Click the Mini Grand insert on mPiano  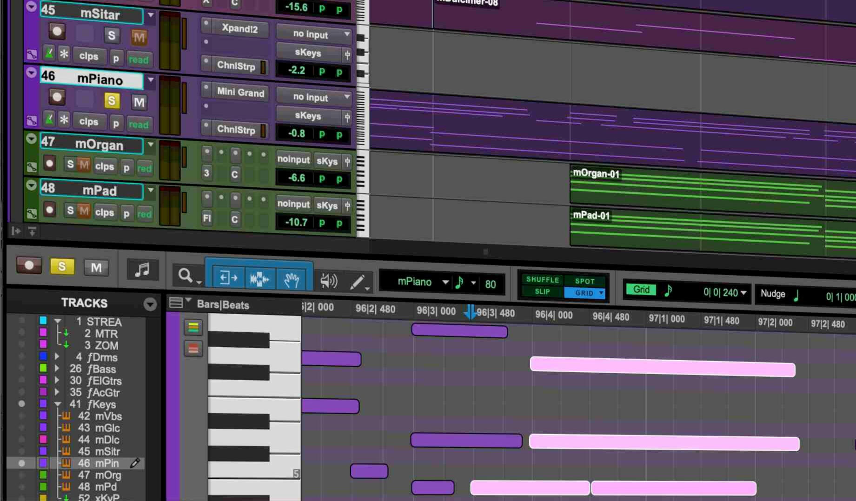coord(240,92)
